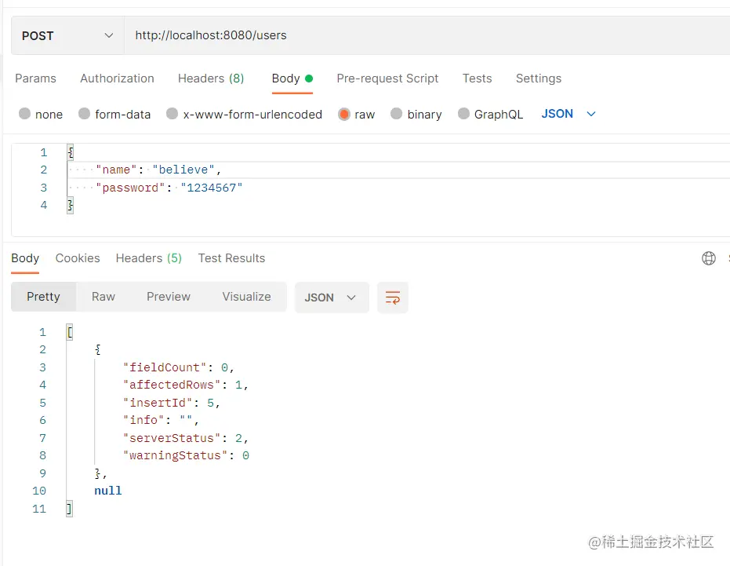
Task: Select the binary body radio option
Action: click(x=397, y=115)
